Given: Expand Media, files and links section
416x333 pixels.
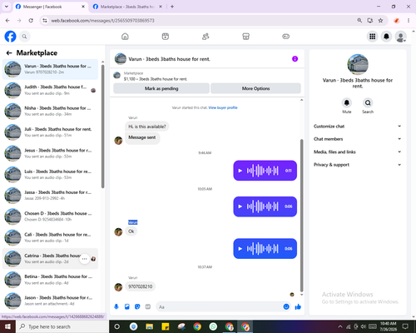Looking at the screenshot, I should click(358, 152).
